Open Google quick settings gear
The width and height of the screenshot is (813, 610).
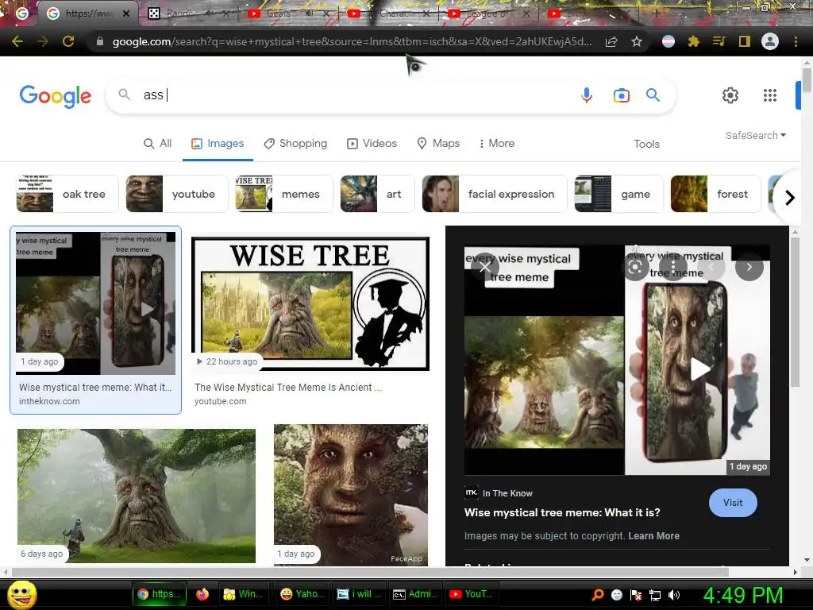point(730,95)
